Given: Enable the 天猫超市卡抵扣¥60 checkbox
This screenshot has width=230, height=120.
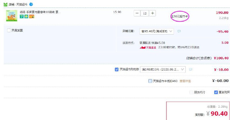Looking at the screenshot, I should 150,81.
